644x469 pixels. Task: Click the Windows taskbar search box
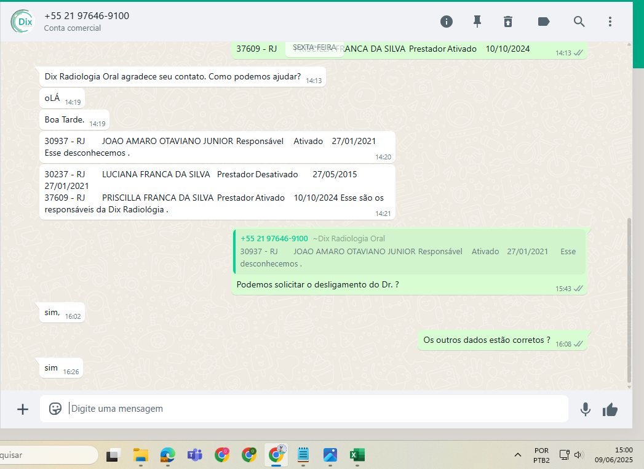47,455
